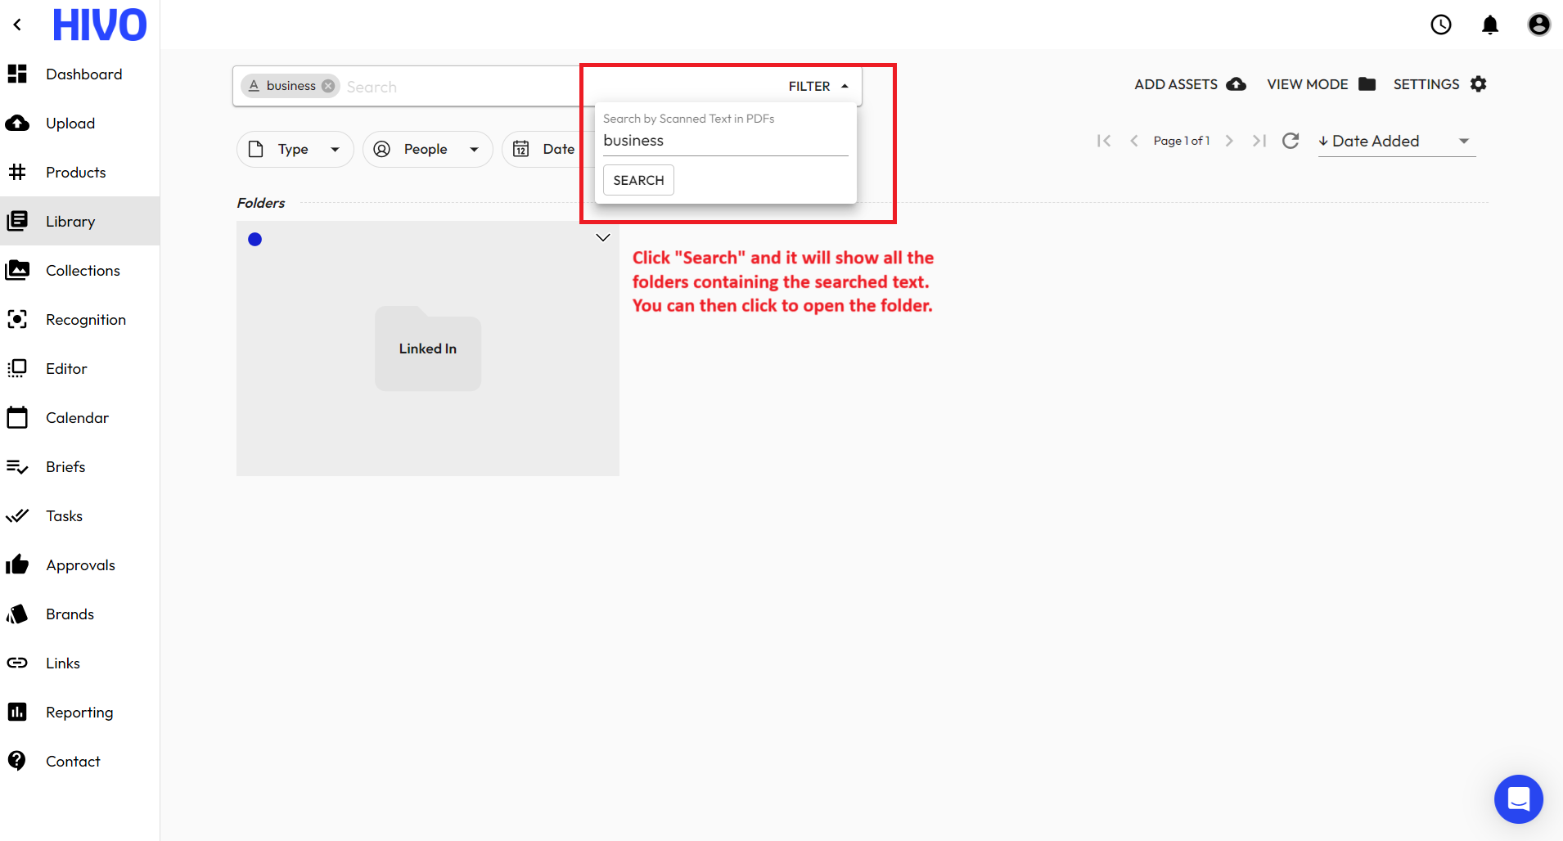Click the refresh icon beside pagination

(x=1290, y=141)
